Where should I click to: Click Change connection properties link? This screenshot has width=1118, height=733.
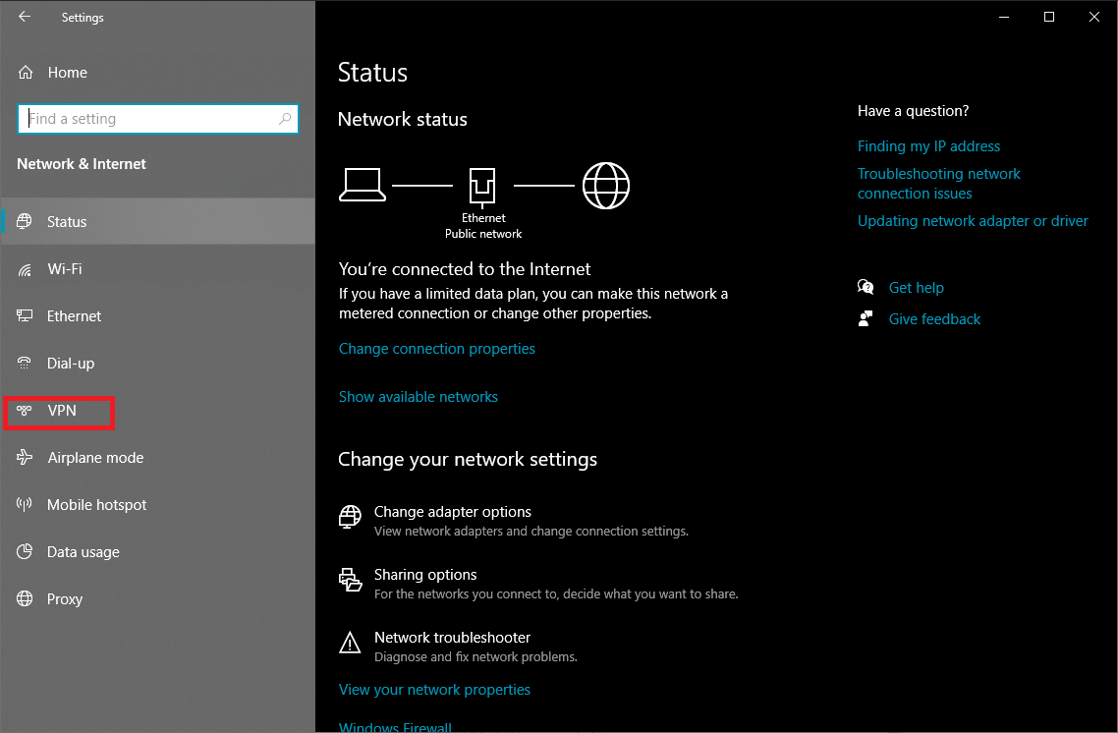pos(436,349)
